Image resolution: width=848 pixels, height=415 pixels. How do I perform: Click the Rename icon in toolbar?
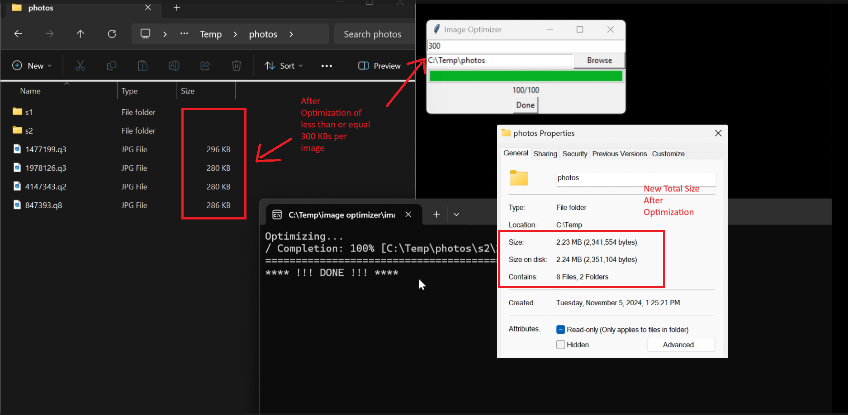(x=174, y=66)
